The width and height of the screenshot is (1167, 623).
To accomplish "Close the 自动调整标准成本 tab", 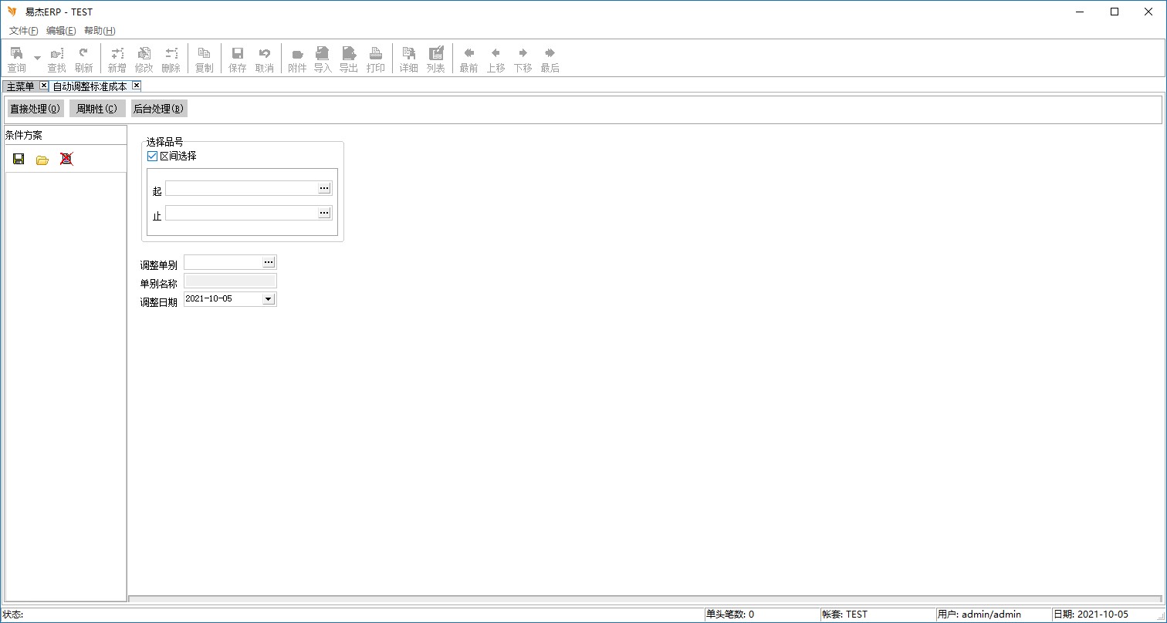I will tap(137, 86).
